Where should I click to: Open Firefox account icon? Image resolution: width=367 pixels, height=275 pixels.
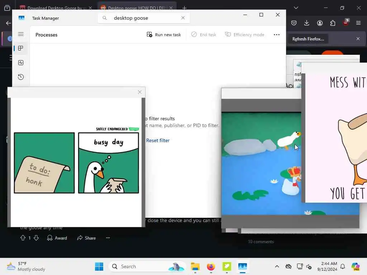click(x=320, y=23)
